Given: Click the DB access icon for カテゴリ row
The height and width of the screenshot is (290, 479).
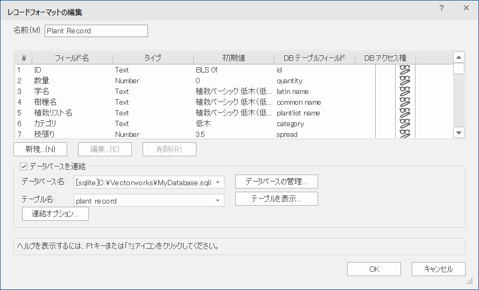Looking at the screenshot, I should point(405,124).
